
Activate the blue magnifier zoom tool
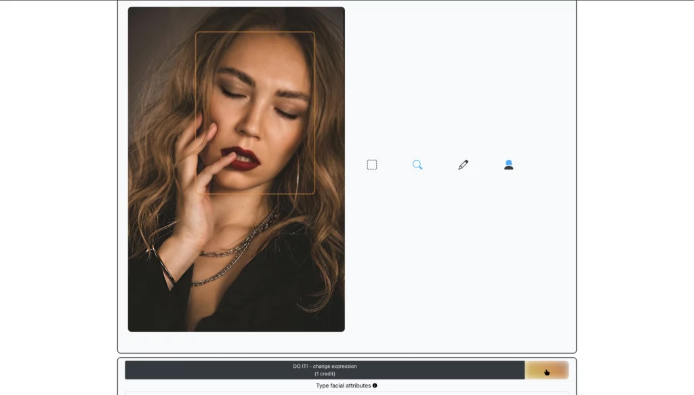(417, 165)
